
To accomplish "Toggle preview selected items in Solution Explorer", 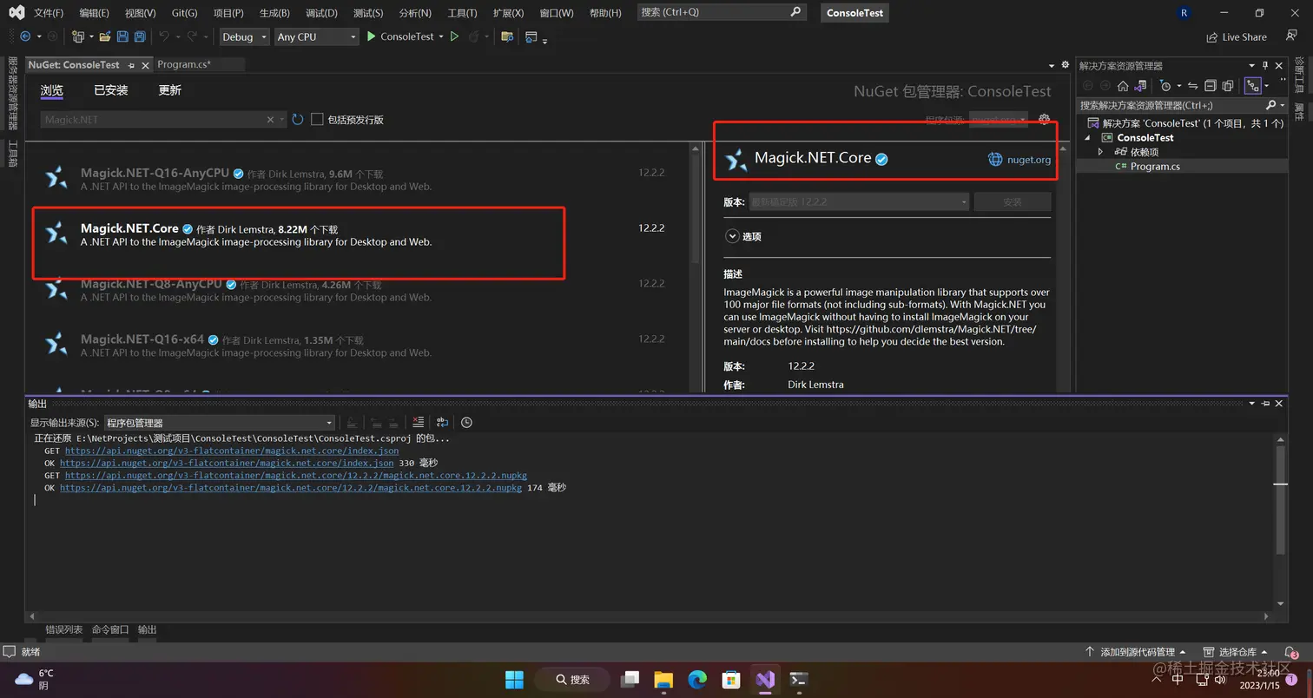I will [x=1252, y=86].
